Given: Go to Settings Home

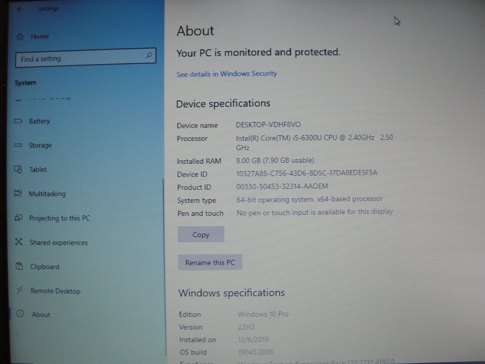Looking at the screenshot, I should click(40, 36).
